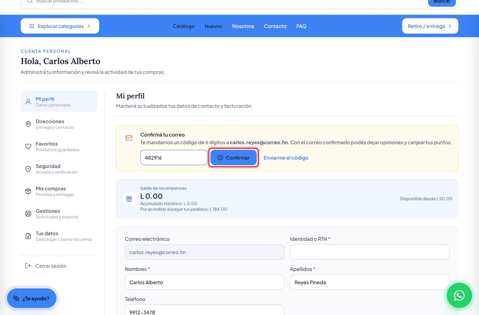Viewport: 479px width, 315px height.
Task: Click into the 6-digit code field
Action: pos(174,157)
